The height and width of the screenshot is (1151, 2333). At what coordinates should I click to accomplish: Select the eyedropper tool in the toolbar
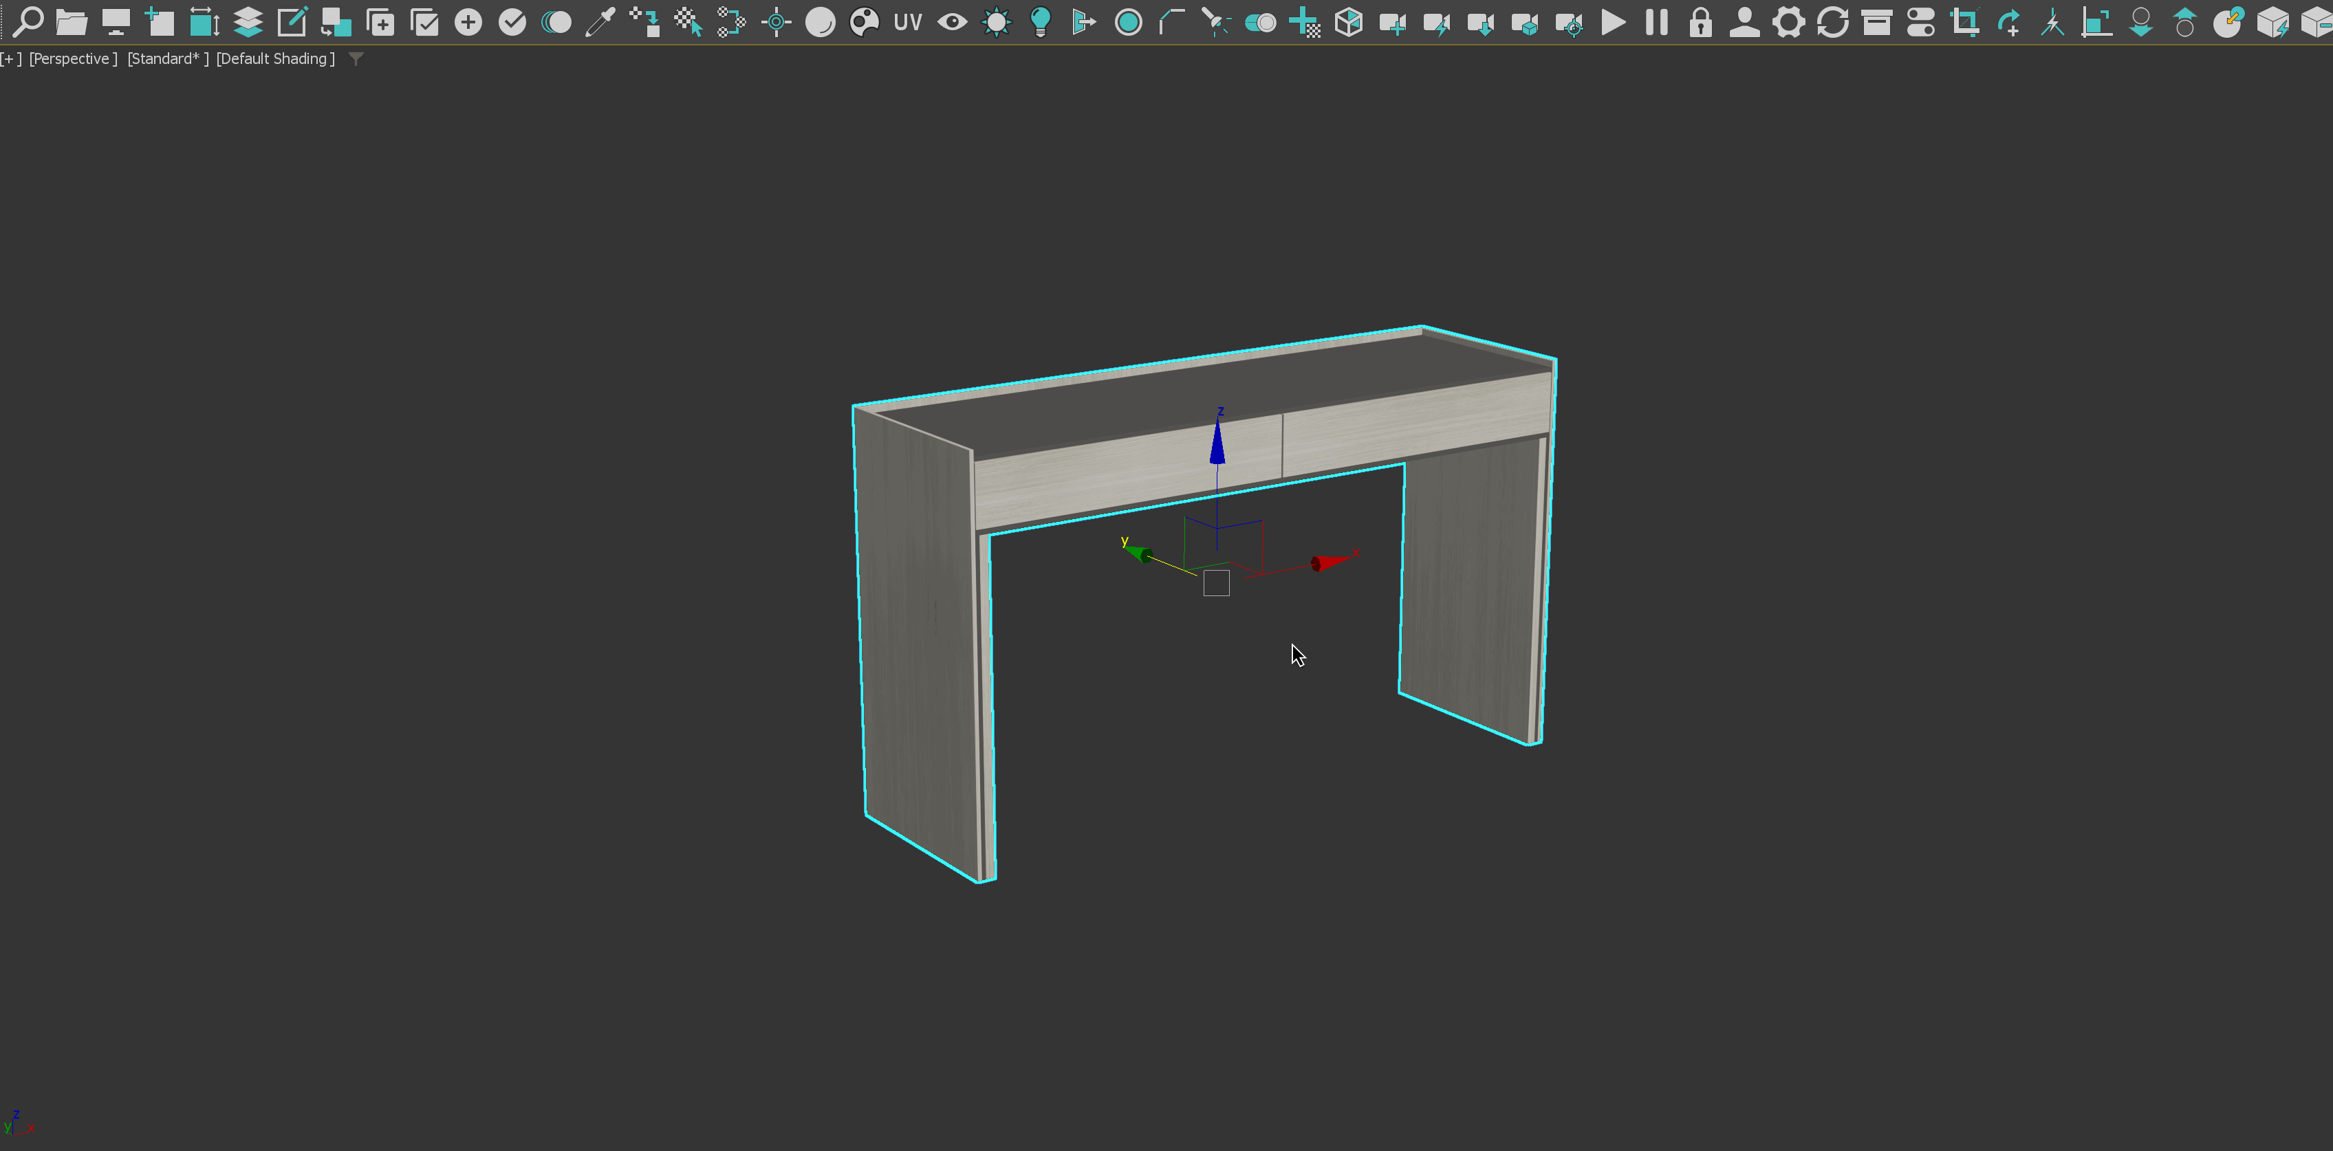point(600,22)
